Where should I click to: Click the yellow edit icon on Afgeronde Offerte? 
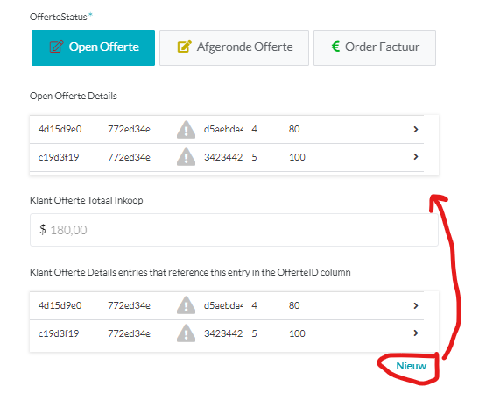(184, 47)
